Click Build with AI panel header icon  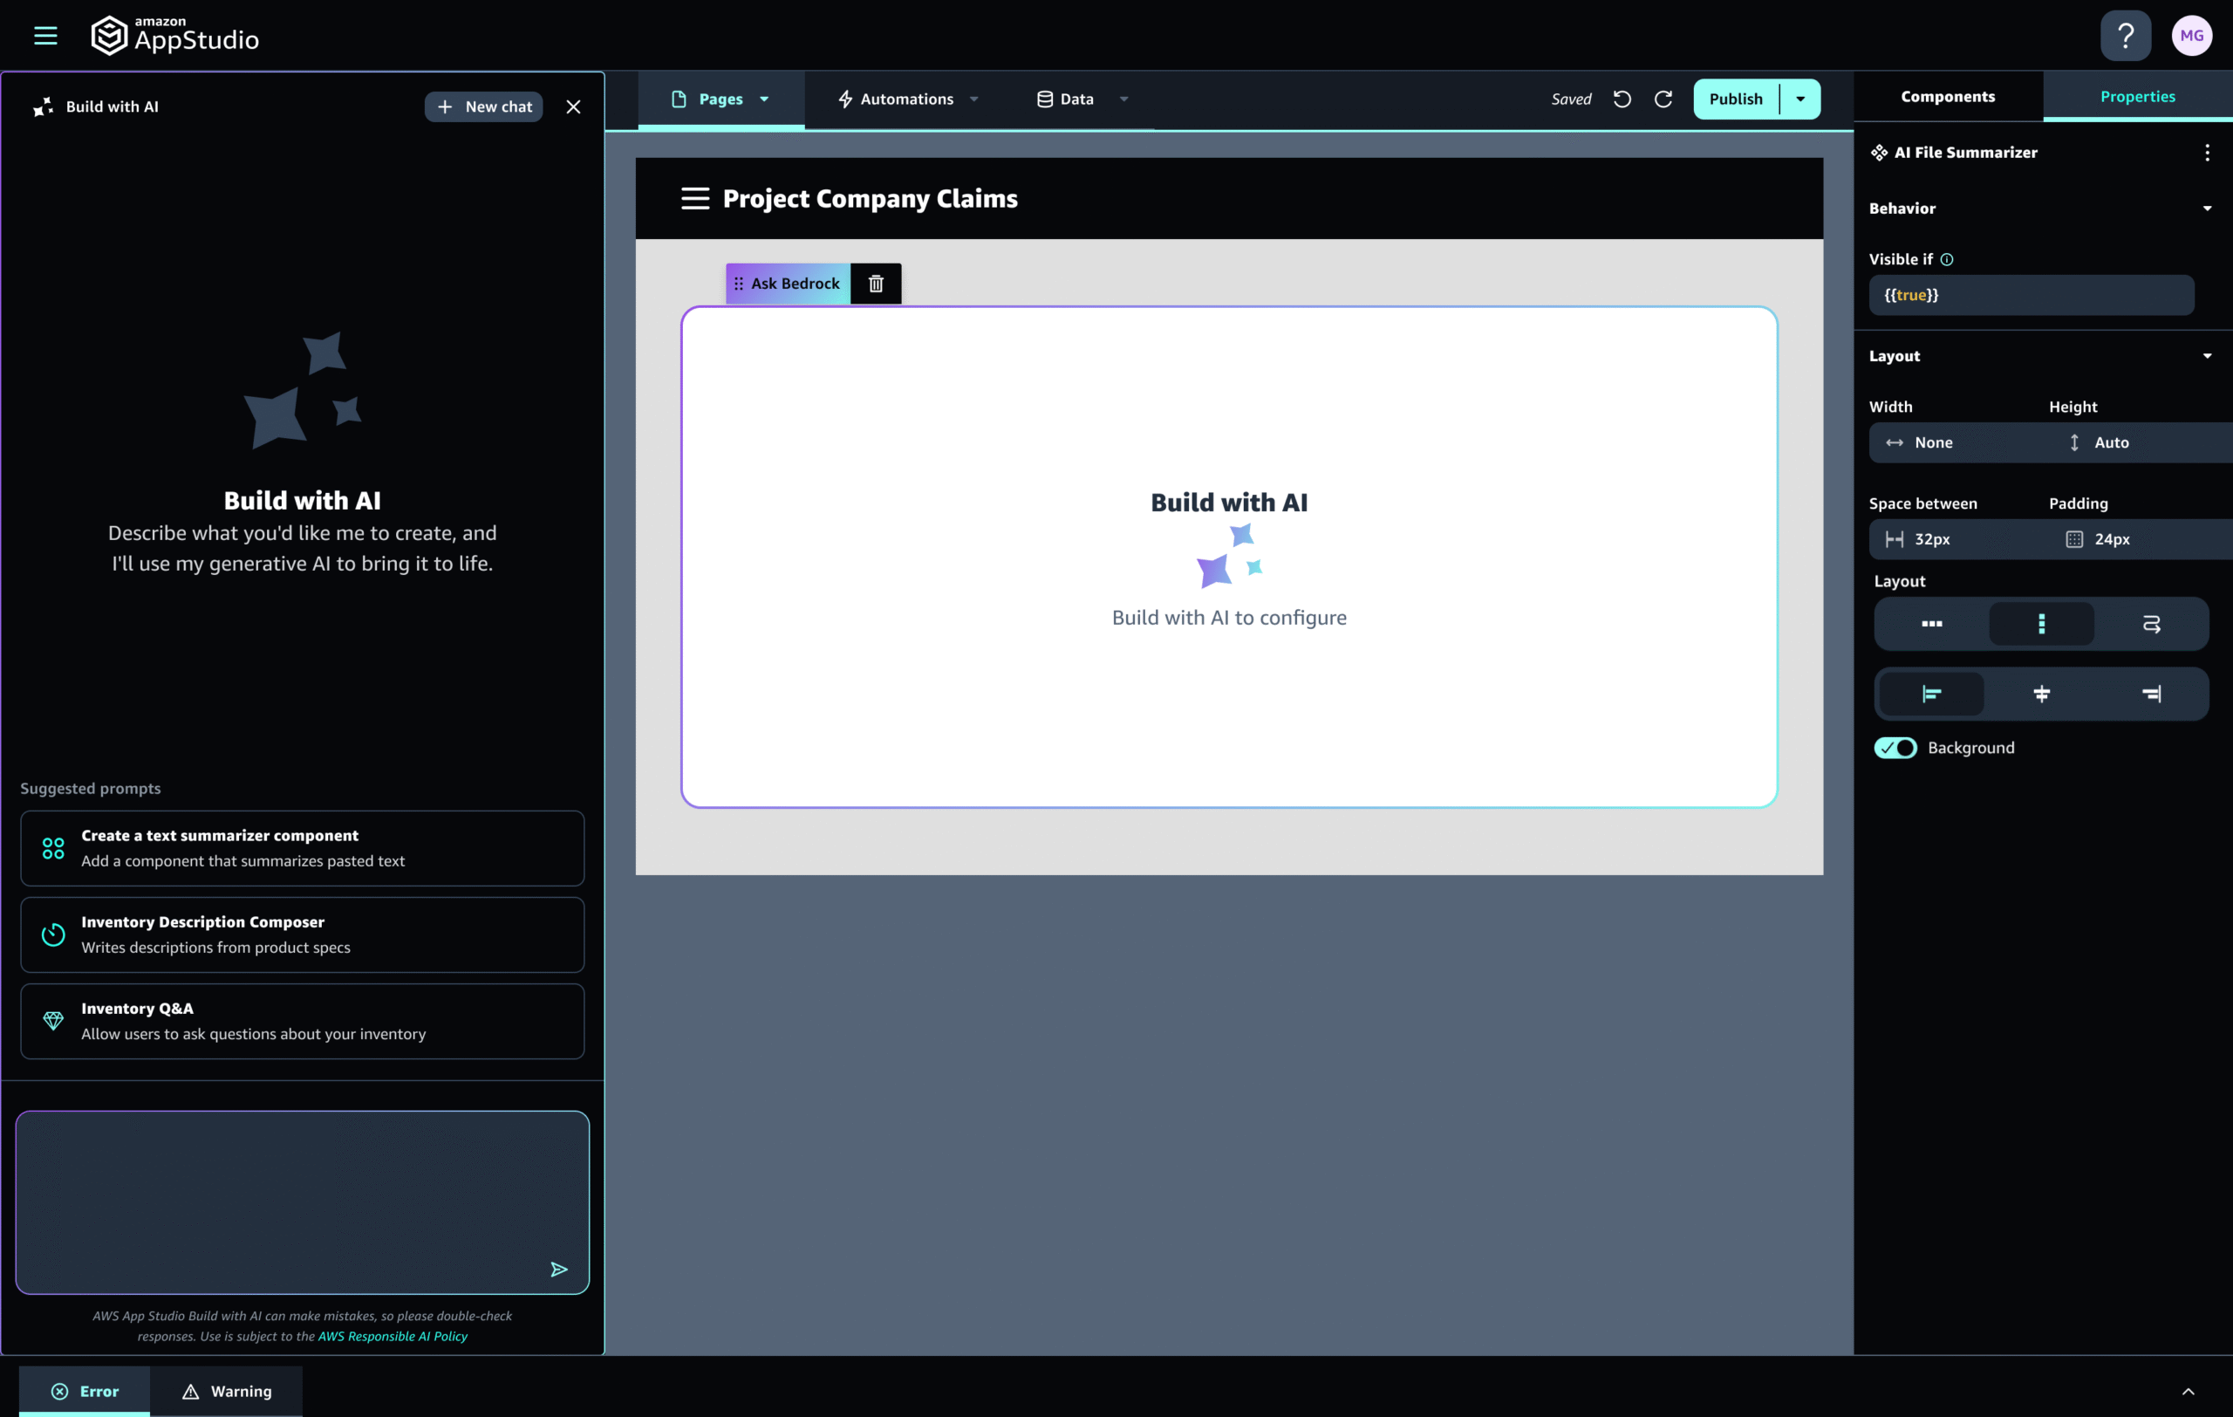pyautogui.click(x=43, y=106)
